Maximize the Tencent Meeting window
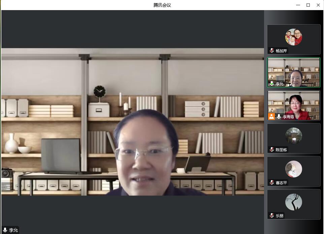Screen dimensions: 324x234 308,5
